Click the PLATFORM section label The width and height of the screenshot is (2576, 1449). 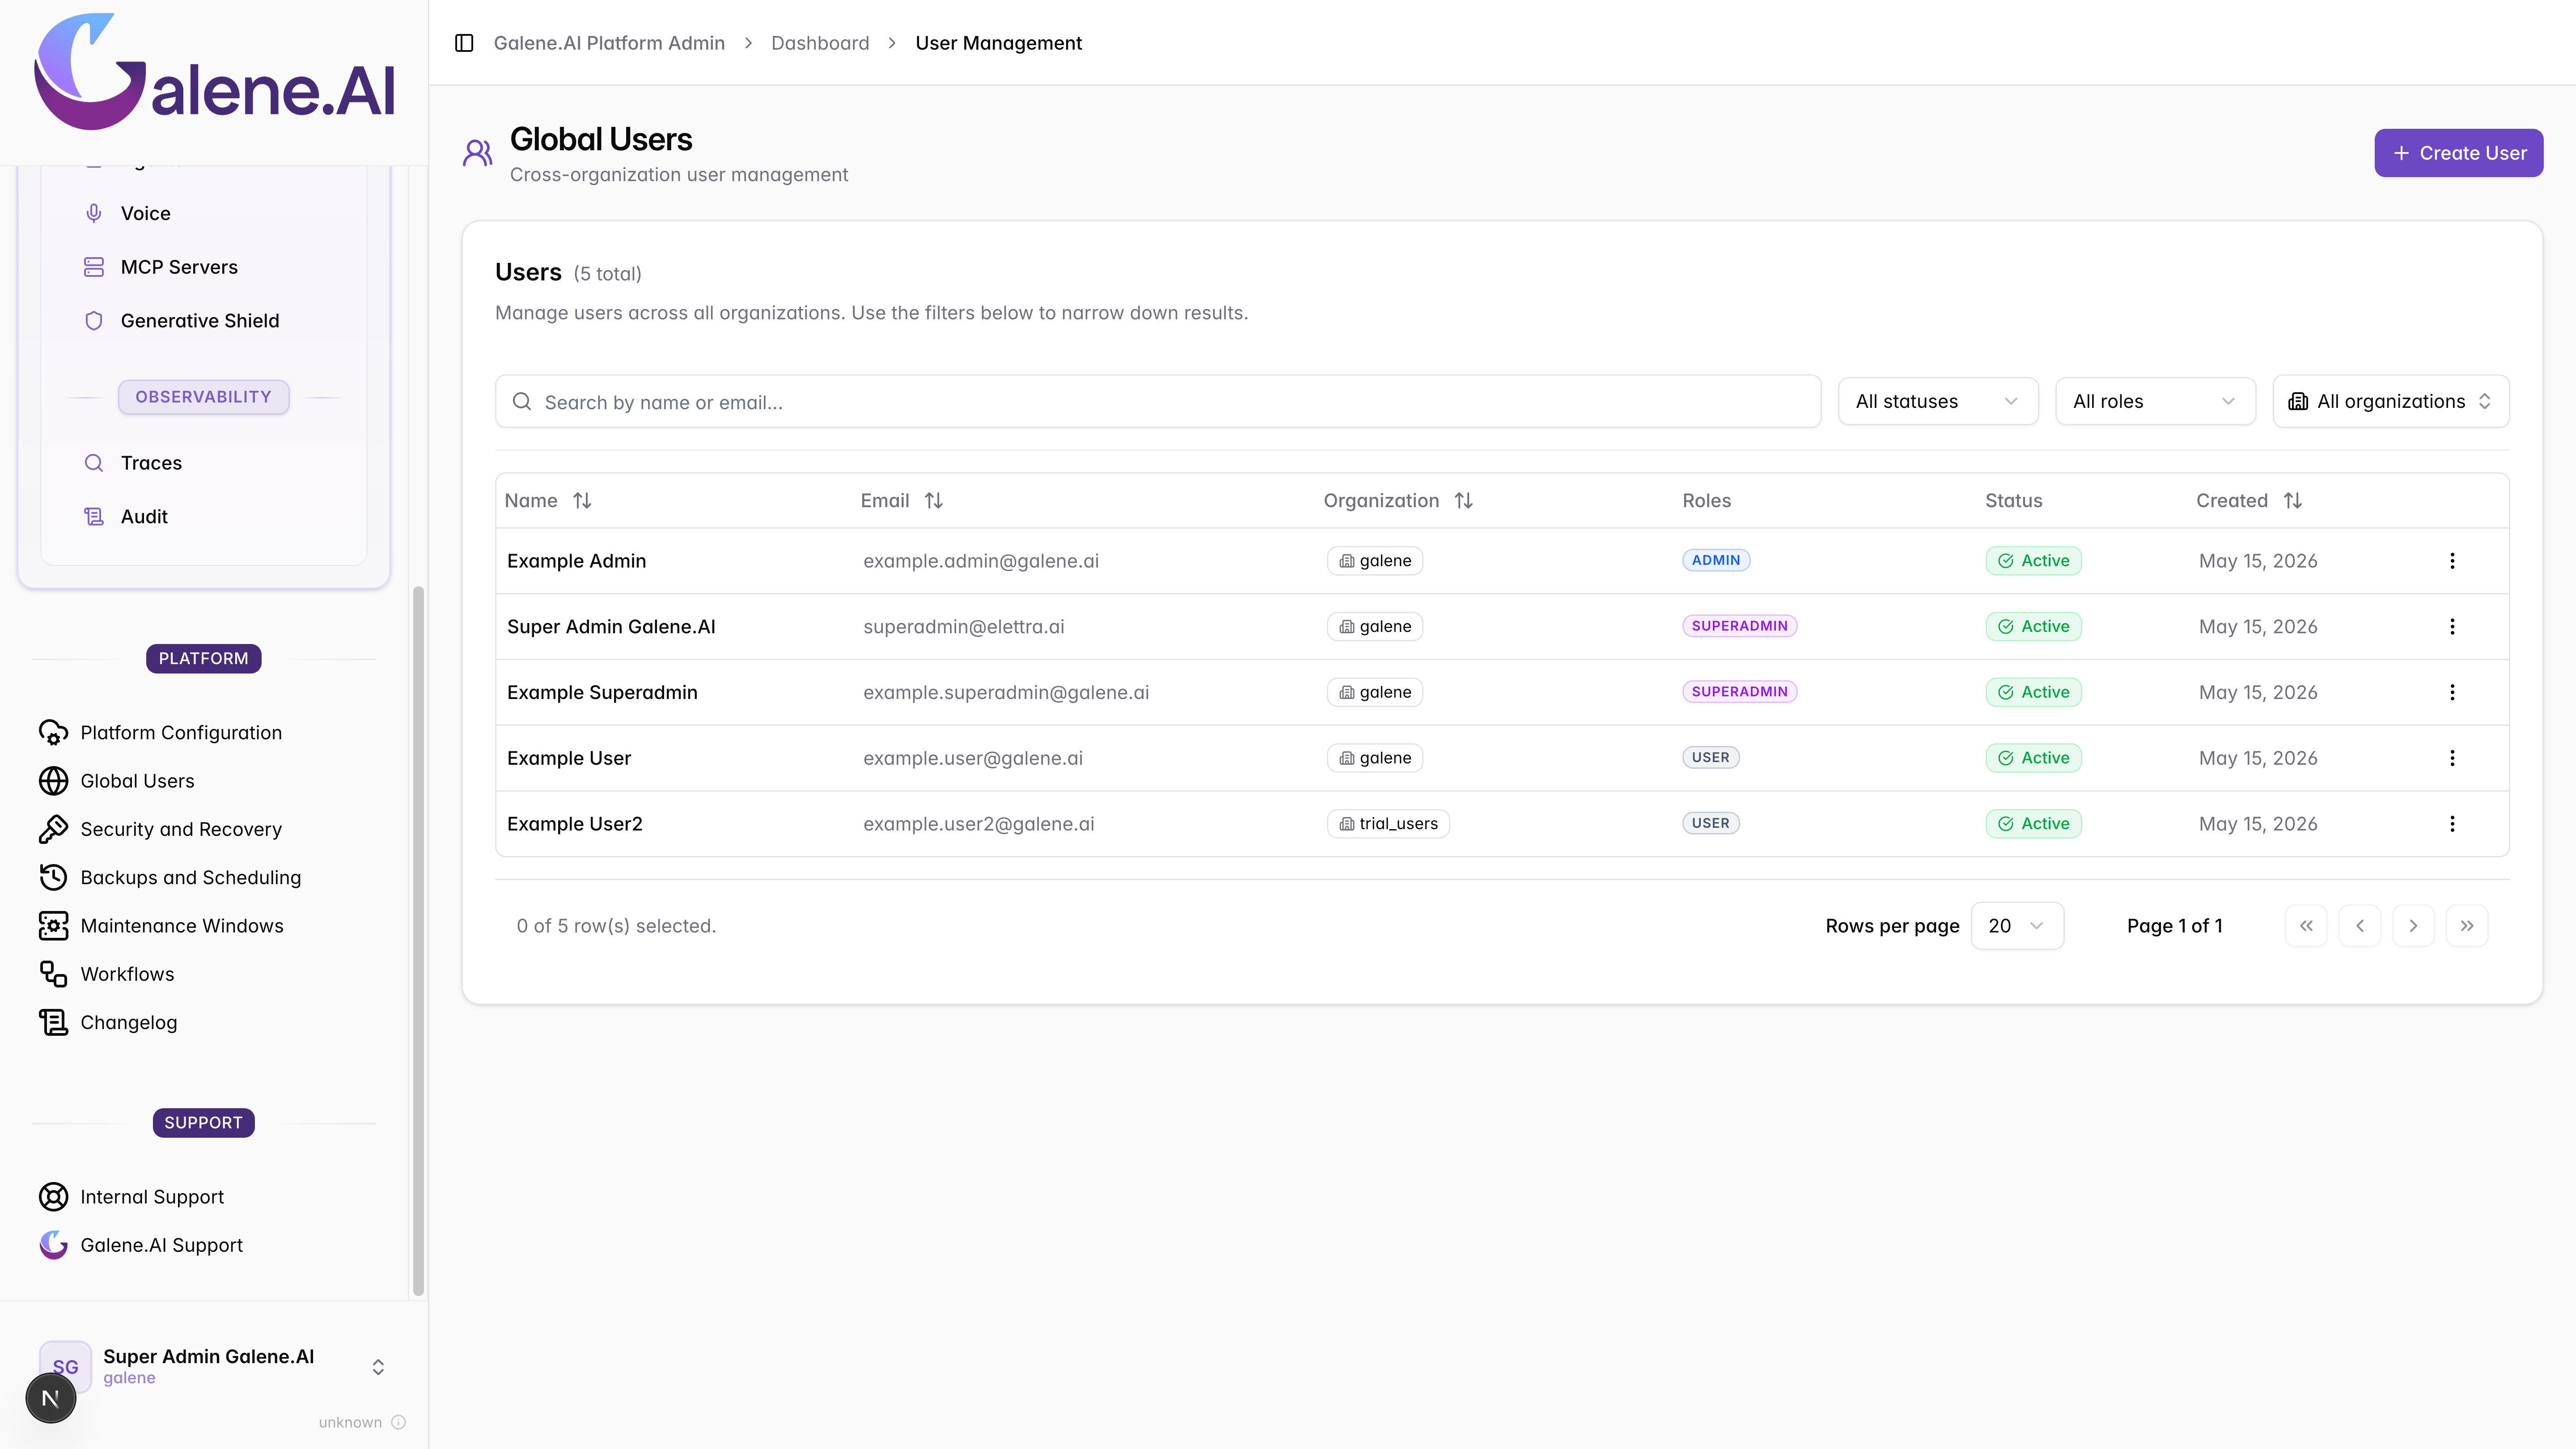pos(204,659)
